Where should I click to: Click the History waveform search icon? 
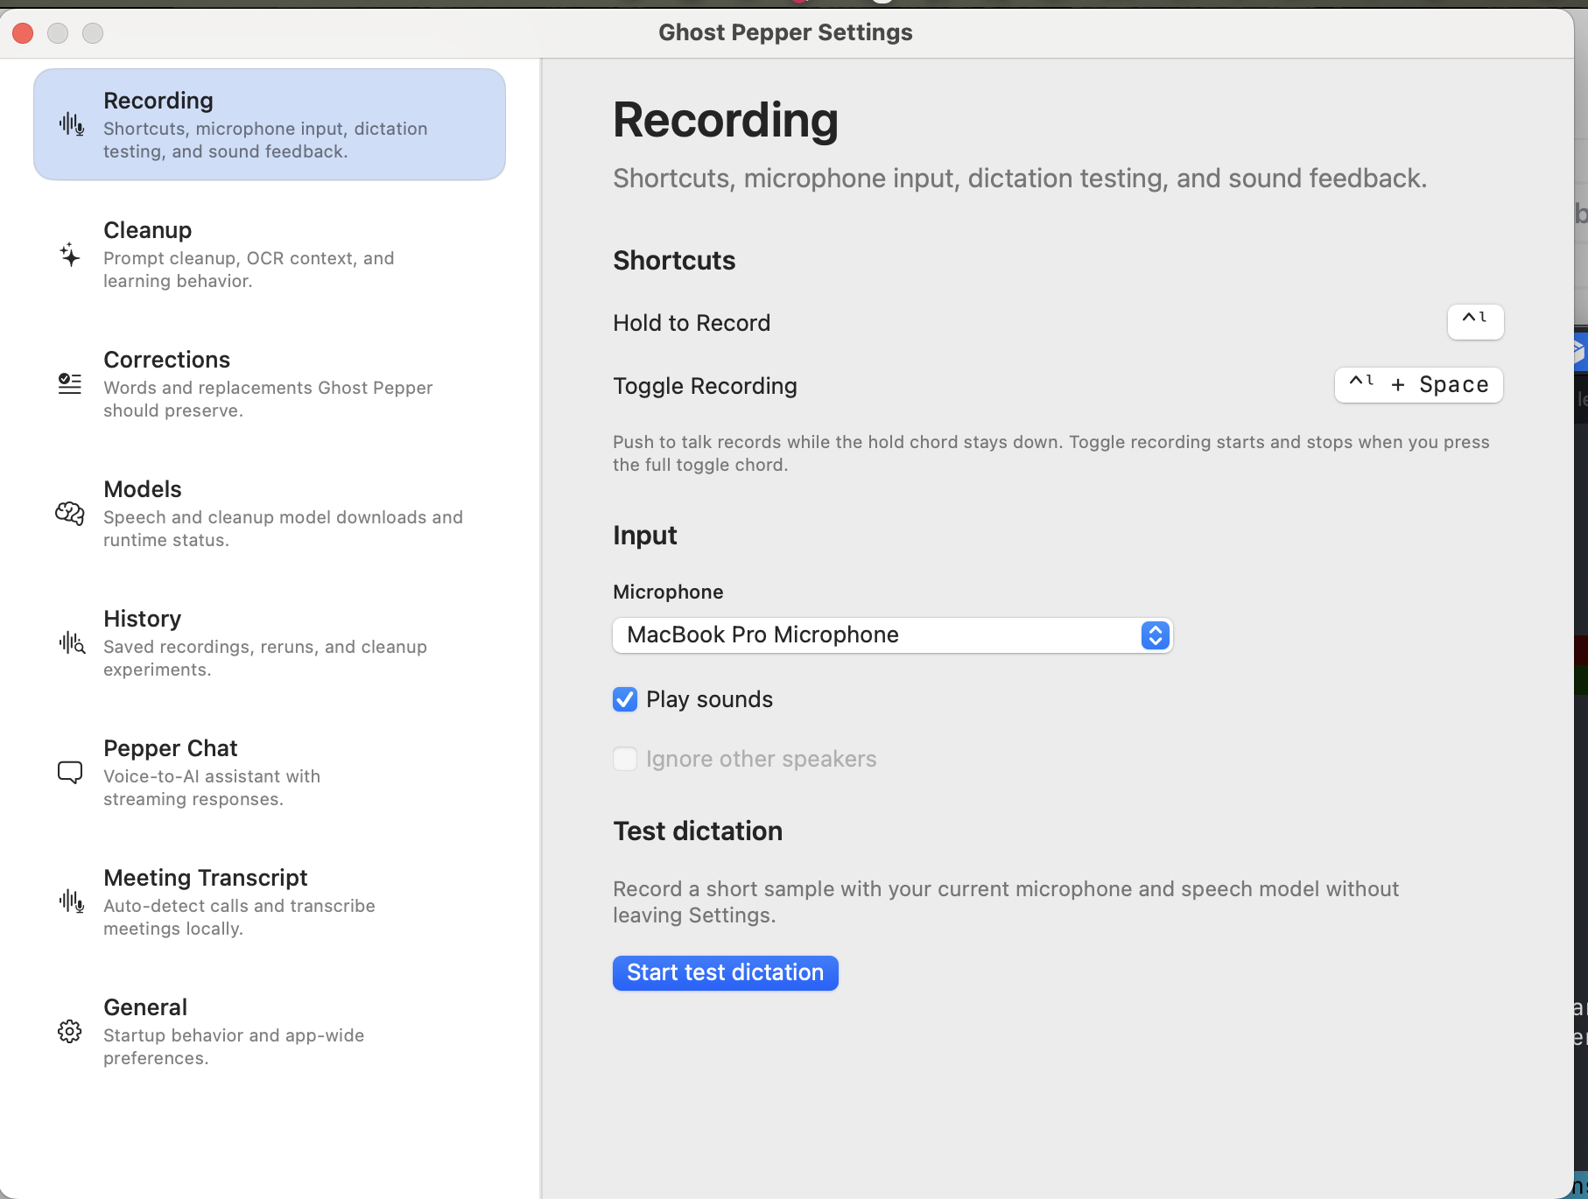[72, 643]
